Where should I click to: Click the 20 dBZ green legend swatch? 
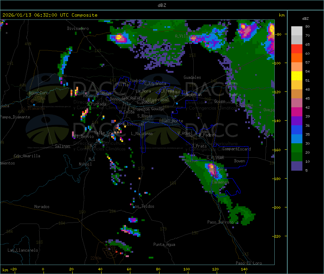[x=297, y=148]
